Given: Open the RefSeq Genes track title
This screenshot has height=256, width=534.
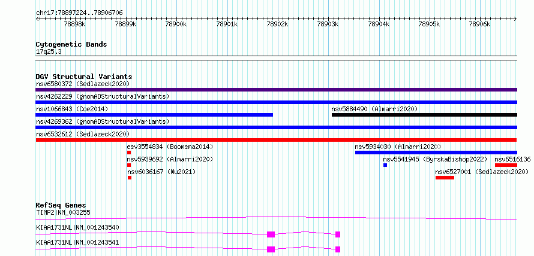Looking at the screenshot, I should 61,205.
